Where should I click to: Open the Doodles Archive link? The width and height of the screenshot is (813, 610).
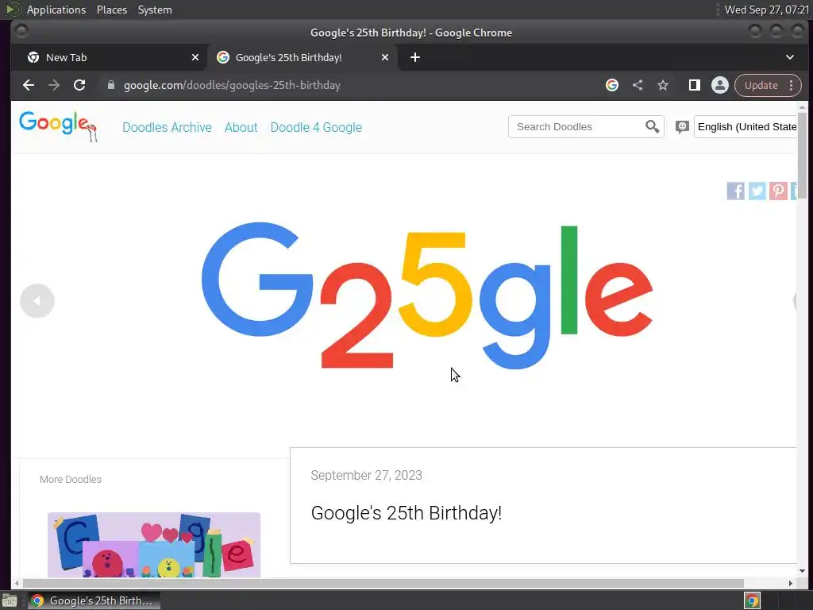pos(167,128)
